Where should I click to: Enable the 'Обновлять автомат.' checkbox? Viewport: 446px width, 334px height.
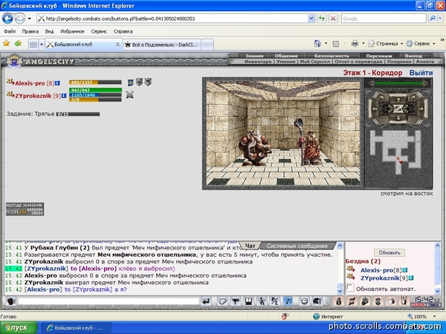pos(350,288)
